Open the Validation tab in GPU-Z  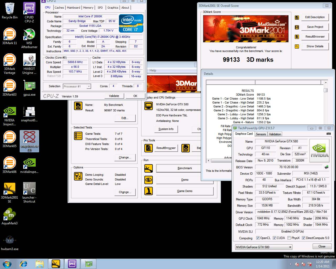[x=275, y=134]
